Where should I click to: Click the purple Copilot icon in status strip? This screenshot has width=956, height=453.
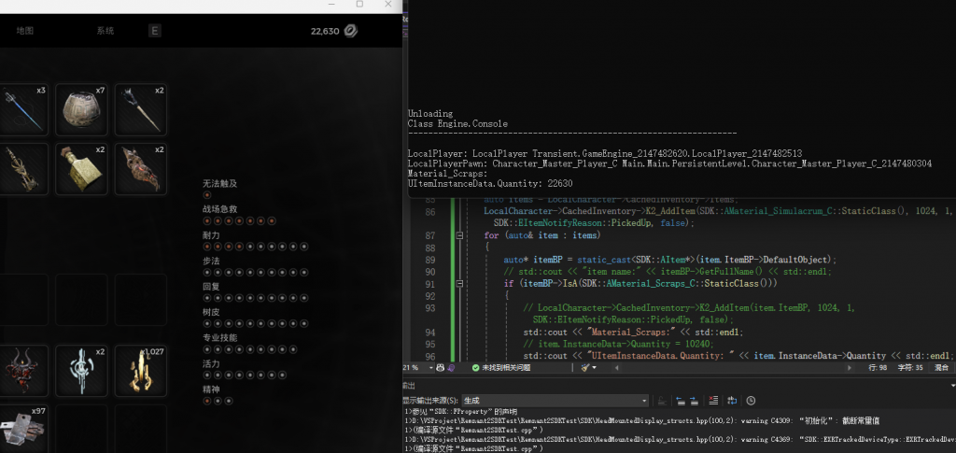[x=451, y=368]
